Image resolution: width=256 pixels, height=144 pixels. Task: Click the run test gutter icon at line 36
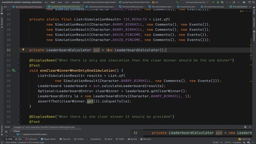coord(14,70)
